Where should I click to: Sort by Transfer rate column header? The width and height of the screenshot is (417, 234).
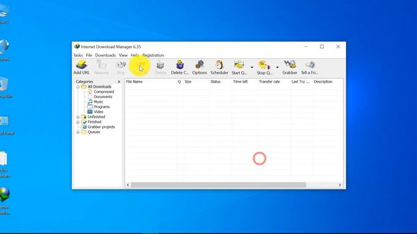tap(274, 82)
